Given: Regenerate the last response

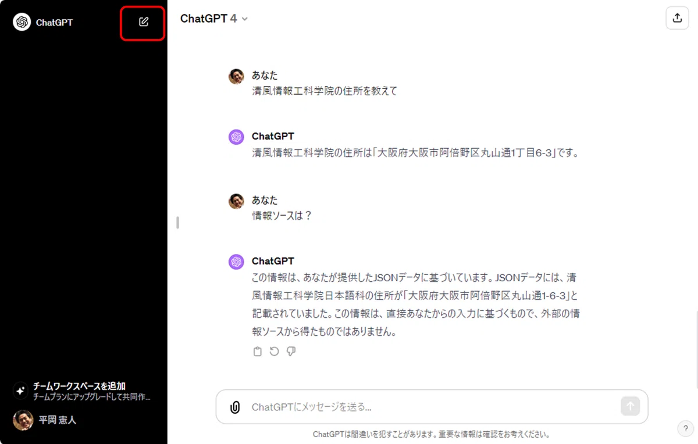Looking at the screenshot, I should click(275, 352).
